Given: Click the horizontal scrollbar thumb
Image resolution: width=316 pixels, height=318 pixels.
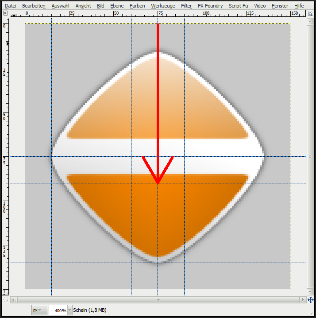Looking at the screenshot, I should point(158,299).
